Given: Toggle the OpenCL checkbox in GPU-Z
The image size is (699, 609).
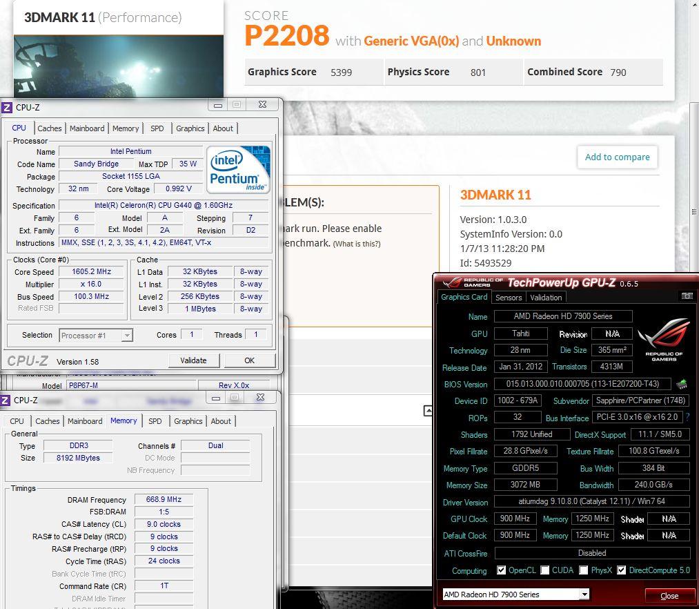Looking at the screenshot, I should click(x=502, y=570).
